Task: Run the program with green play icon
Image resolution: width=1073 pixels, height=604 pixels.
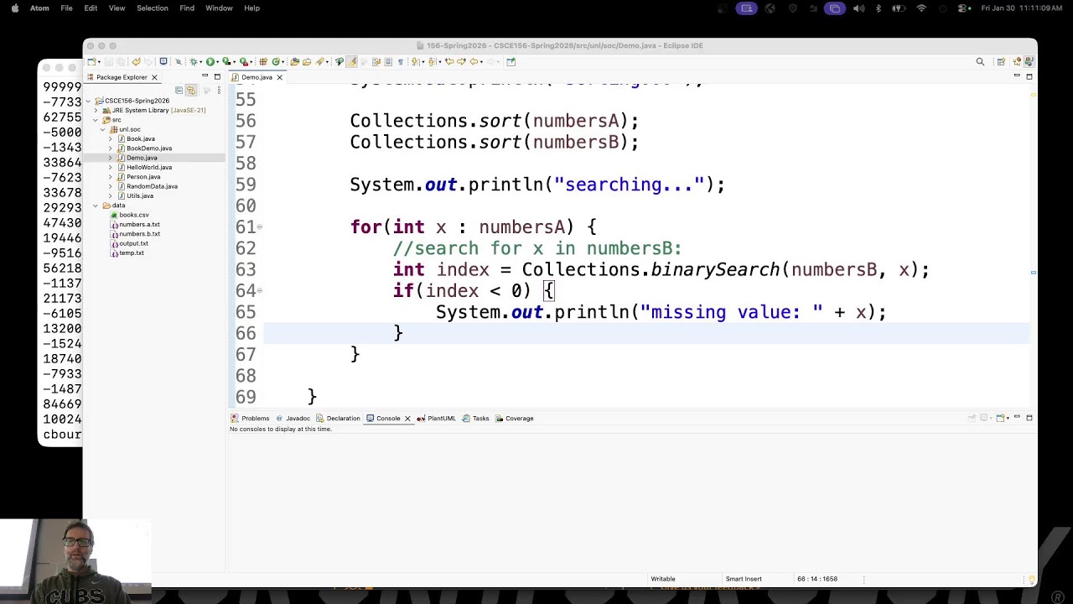Action: 210,61
